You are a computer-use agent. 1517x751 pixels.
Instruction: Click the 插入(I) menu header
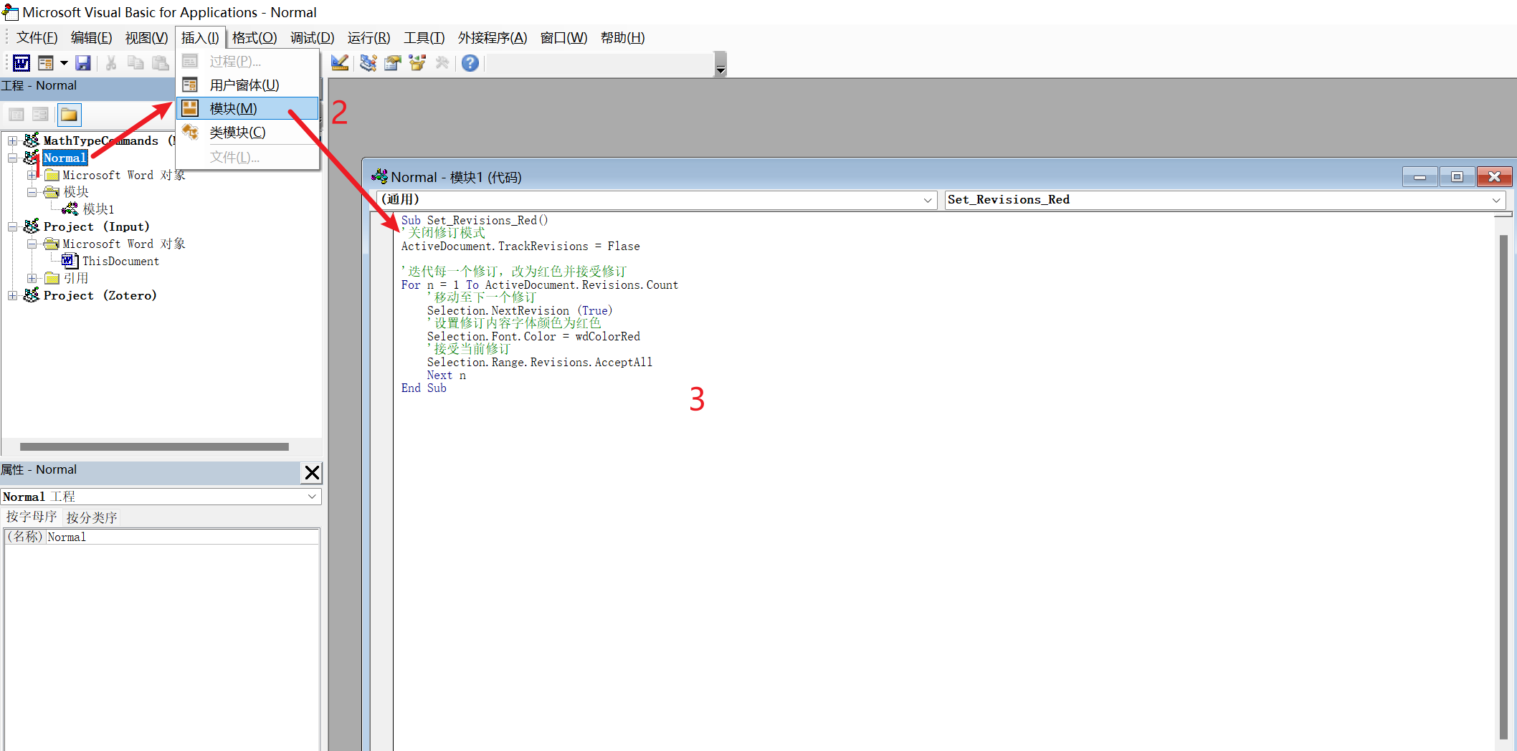point(200,38)
